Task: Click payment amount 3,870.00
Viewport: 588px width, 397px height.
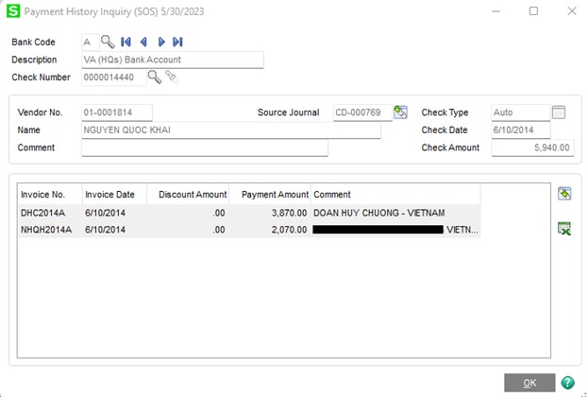Action: point(289,213)
